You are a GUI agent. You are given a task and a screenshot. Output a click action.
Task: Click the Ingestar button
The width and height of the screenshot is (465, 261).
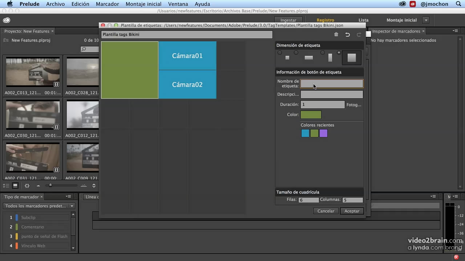point(288,20)
